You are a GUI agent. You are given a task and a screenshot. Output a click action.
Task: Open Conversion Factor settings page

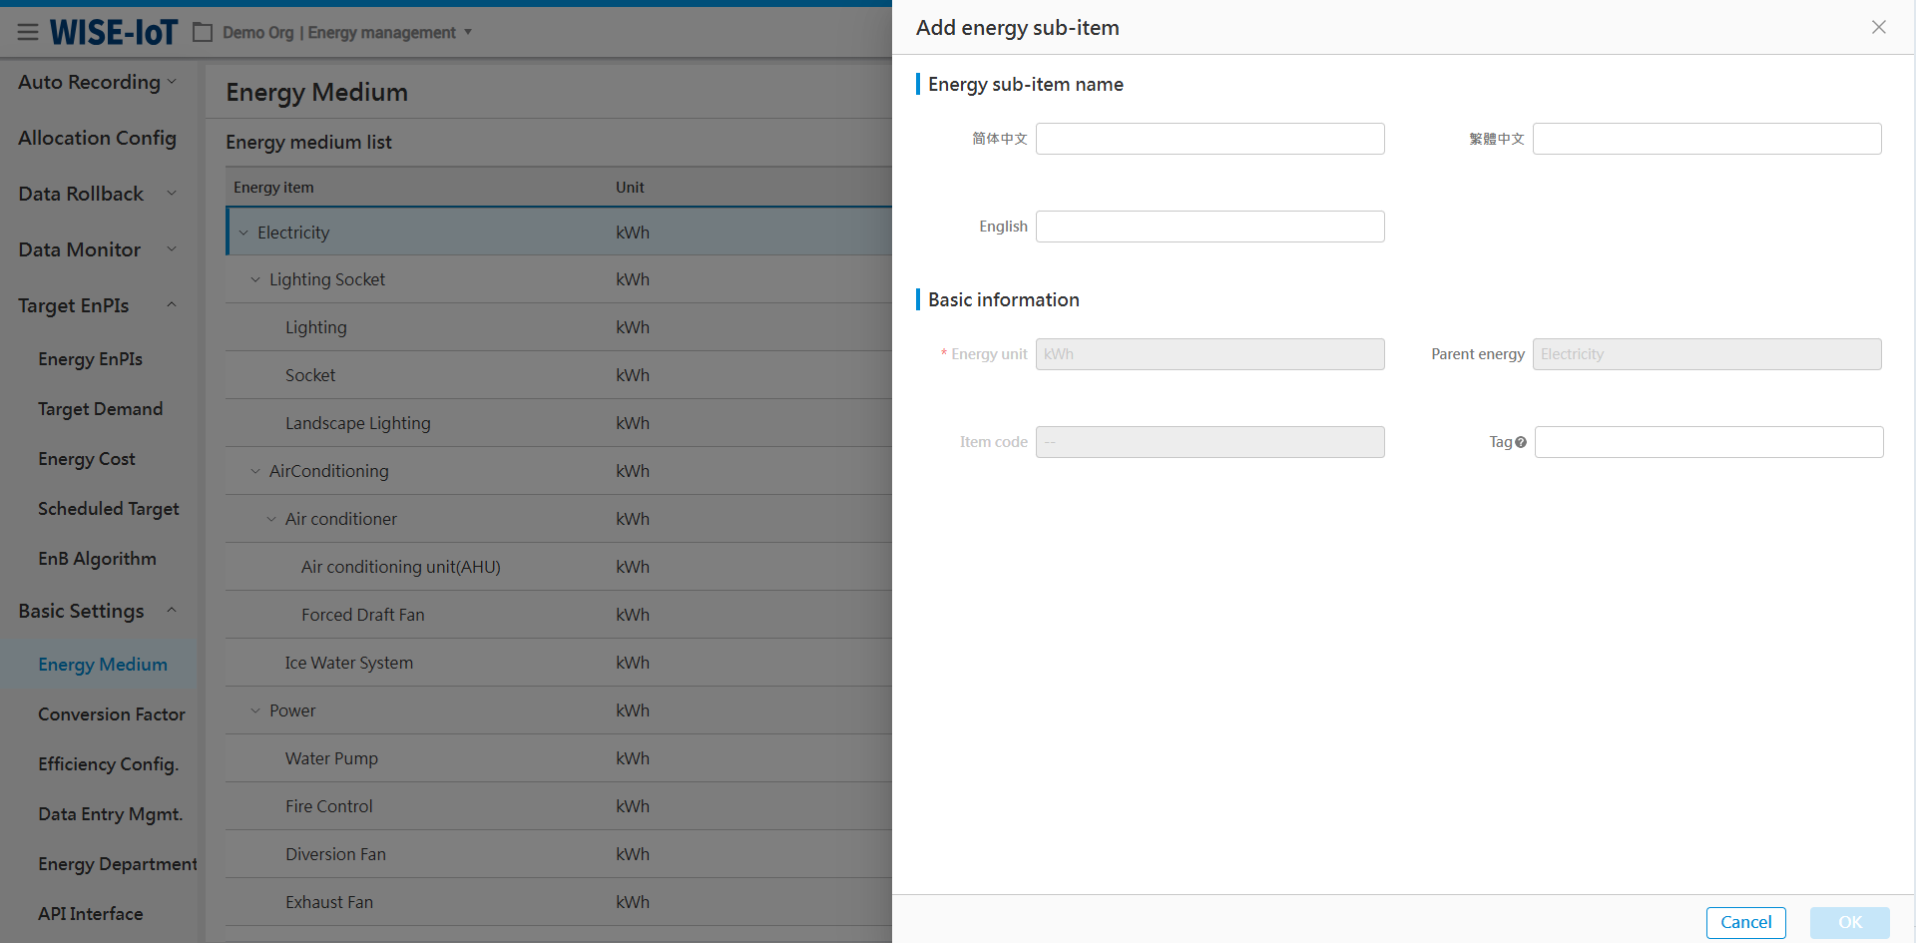(x=111, y=714)
